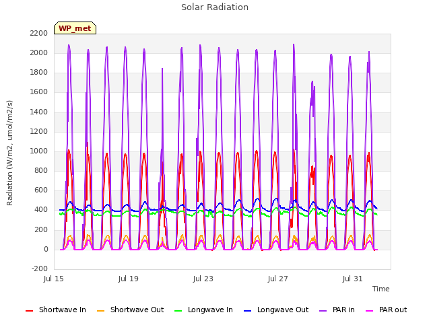
Task: Toggle the Shortwave In legend entry
Action: coord(56,310)
